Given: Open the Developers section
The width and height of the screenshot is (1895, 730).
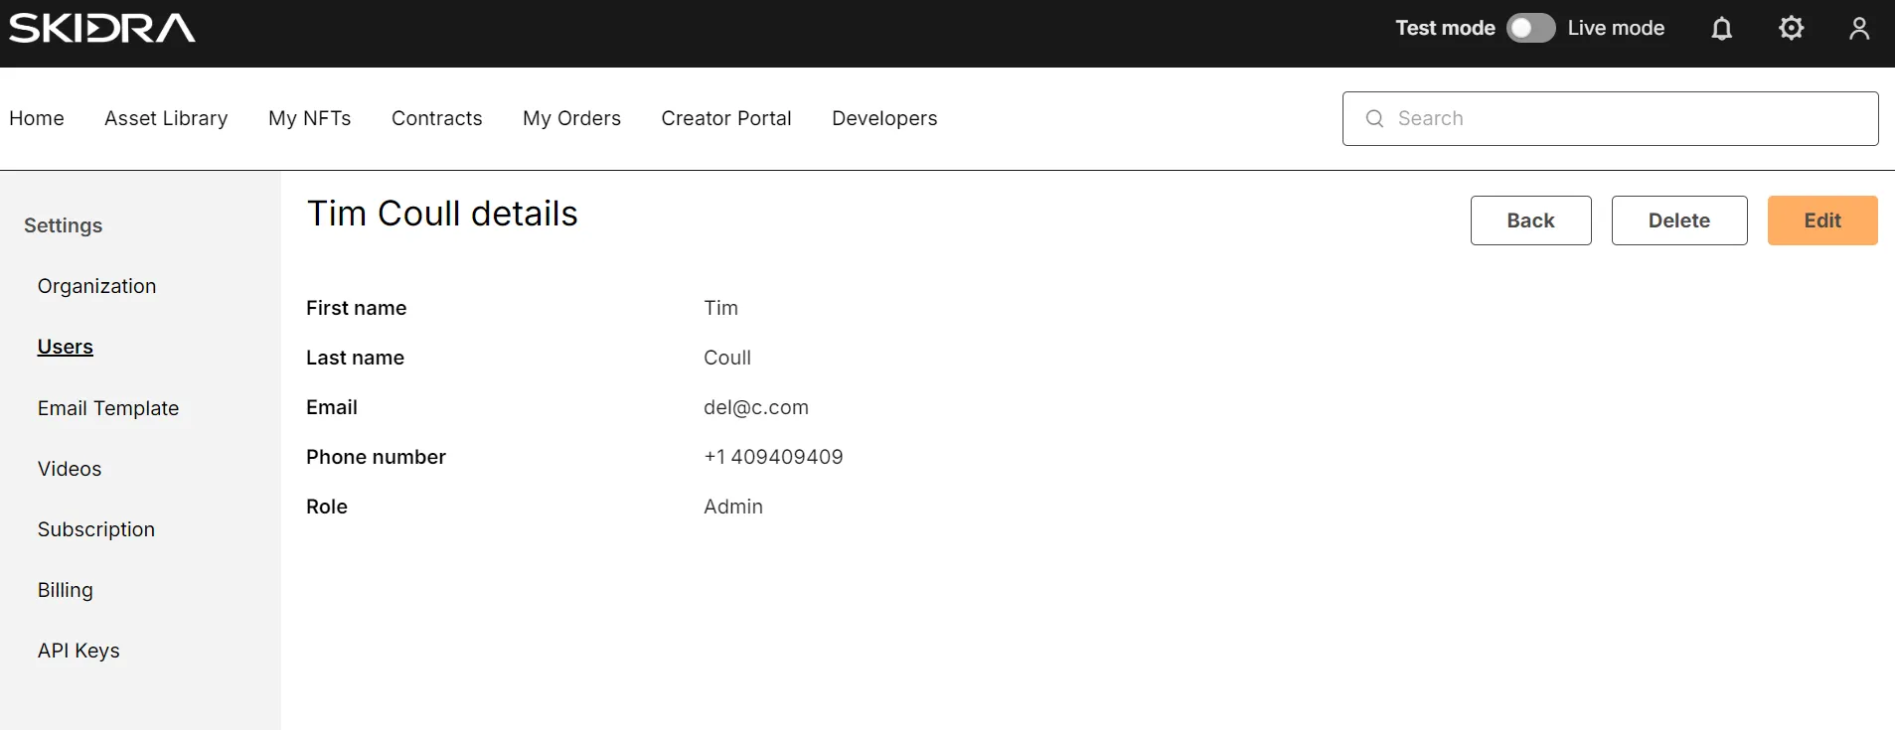Looking at the screenshot, I should tap(884, 118).
